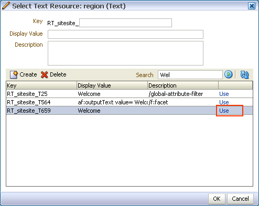
Task: Focus the Display Value text box
Action: [x=125, y=34]
